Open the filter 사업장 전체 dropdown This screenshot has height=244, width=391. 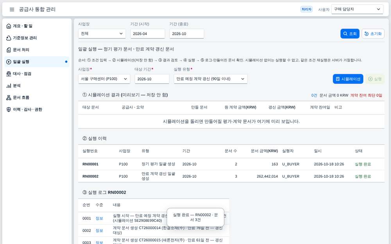coord(102,34)
